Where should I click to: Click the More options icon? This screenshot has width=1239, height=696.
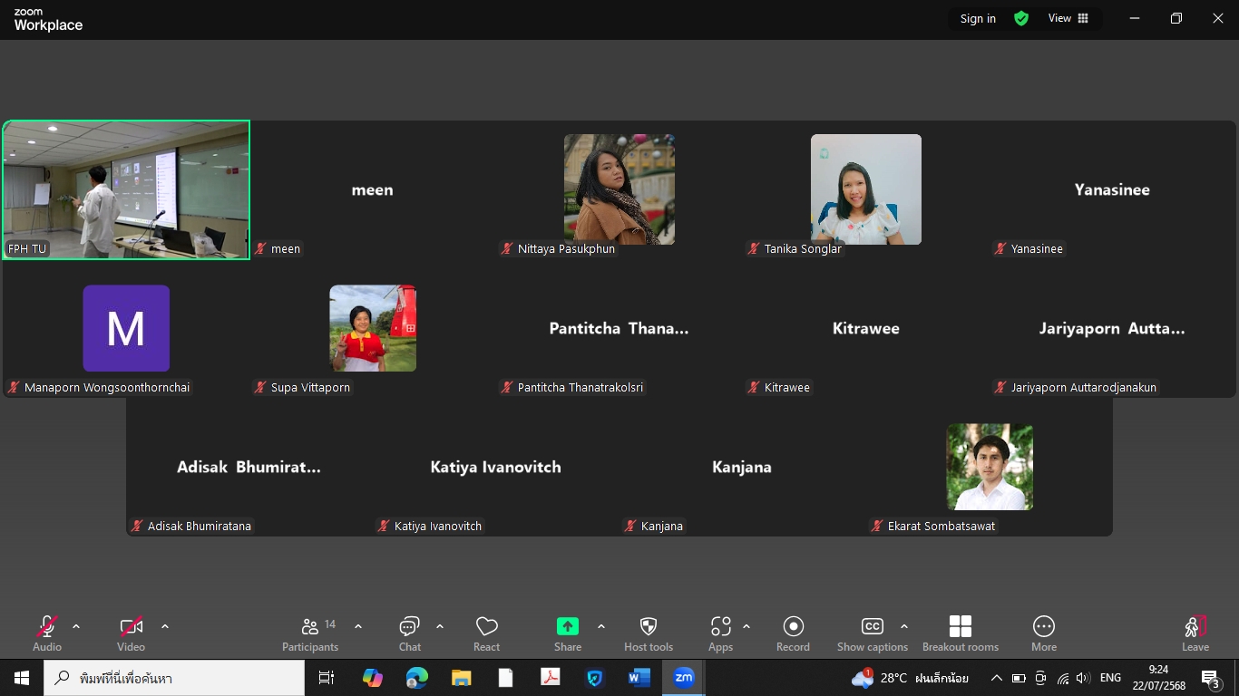1043,633
